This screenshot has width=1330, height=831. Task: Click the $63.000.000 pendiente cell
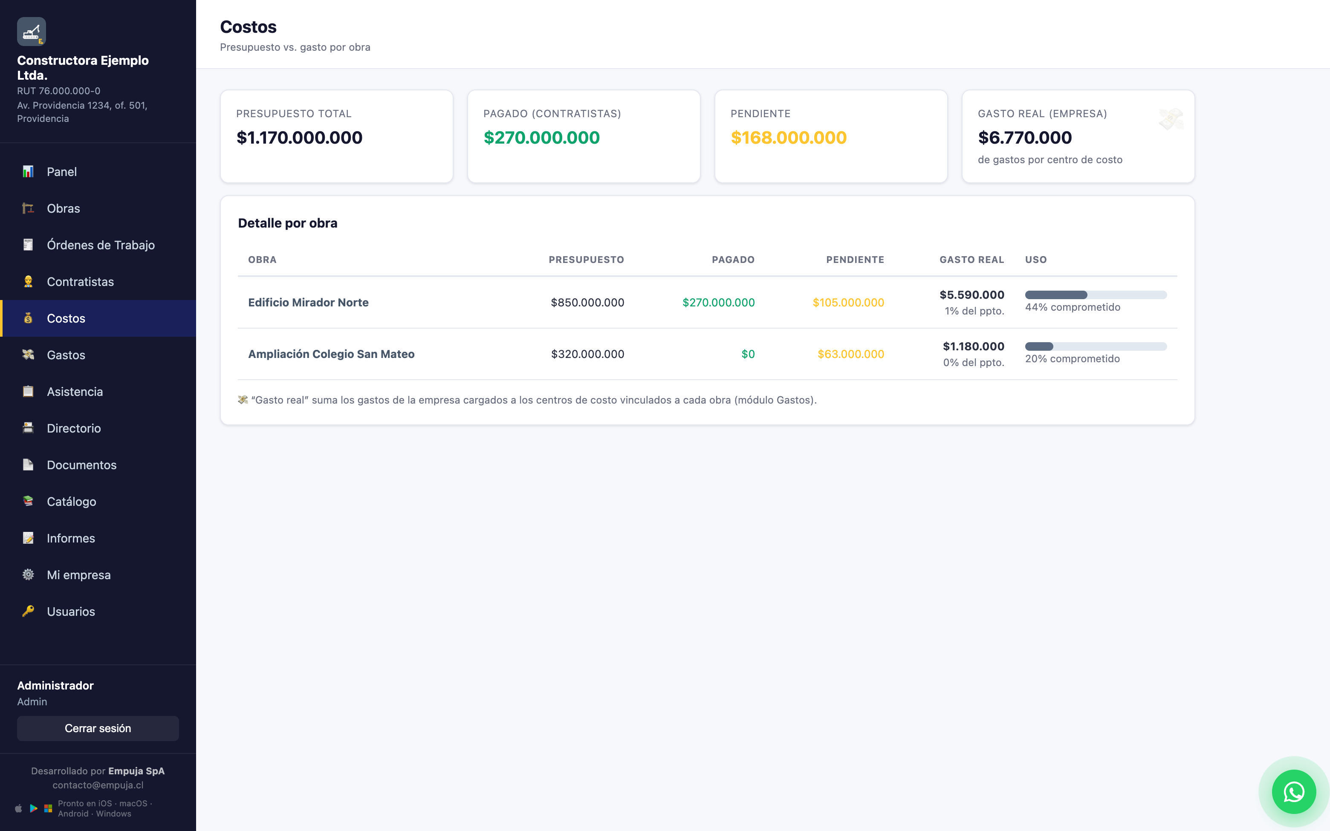(x=851, y=354)
